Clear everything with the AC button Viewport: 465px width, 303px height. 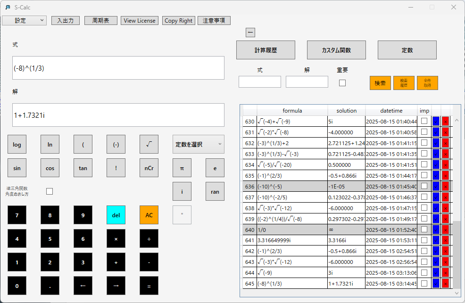click(149, 215)
